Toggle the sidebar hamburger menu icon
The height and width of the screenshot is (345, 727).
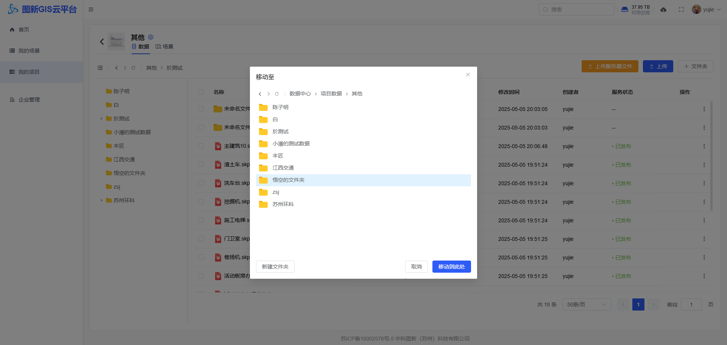pyautogui.click(x=91, y=9)
